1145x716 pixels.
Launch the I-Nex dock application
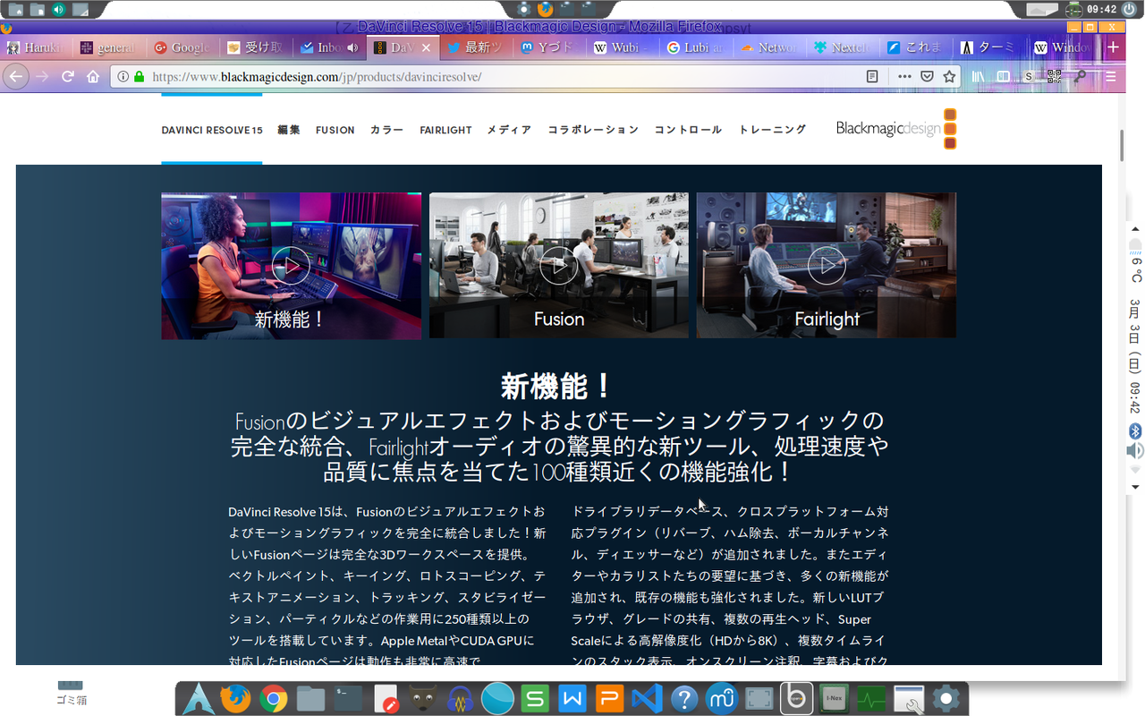click(x=834, y=698)
